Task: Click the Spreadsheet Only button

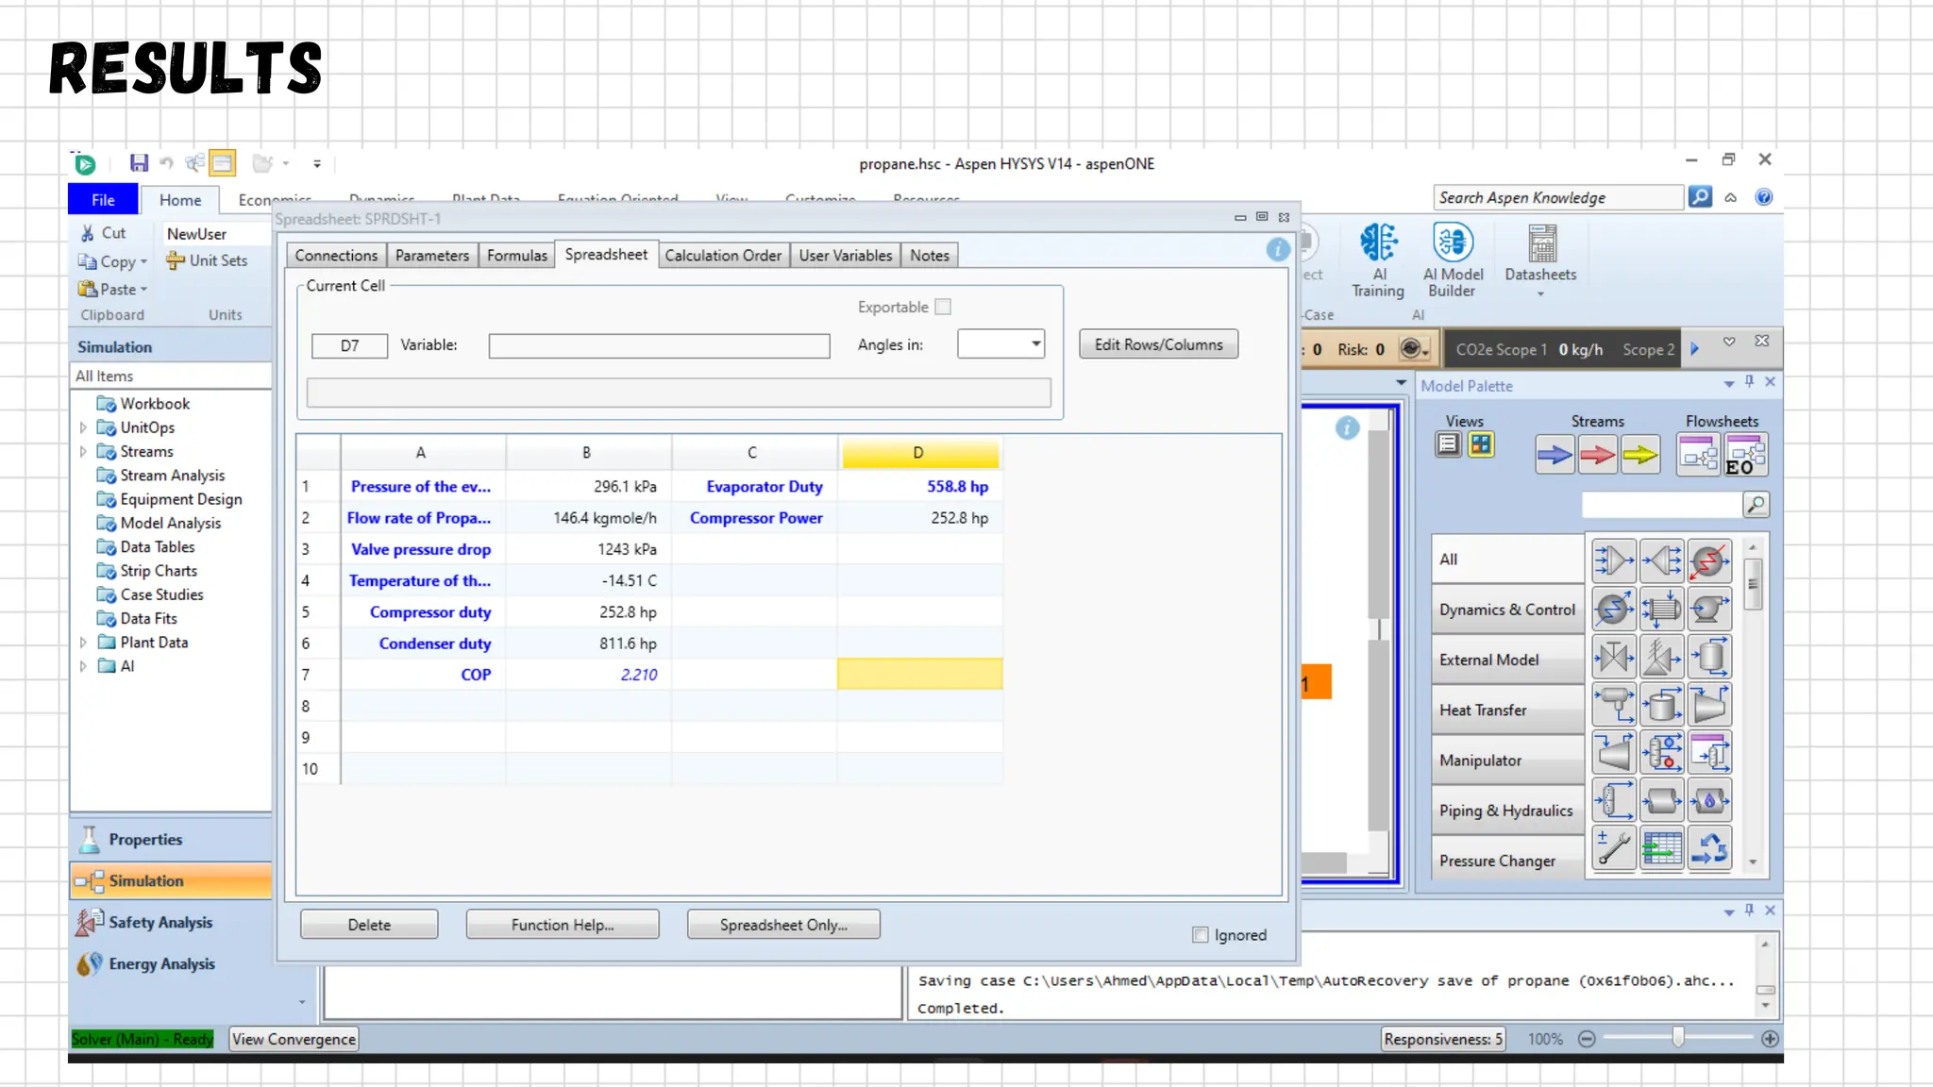Action: [x=783, y=925]
